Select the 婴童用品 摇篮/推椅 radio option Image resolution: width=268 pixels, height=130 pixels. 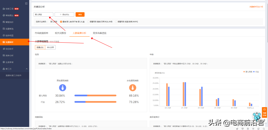pyautogui.click(x=116, y=21)
